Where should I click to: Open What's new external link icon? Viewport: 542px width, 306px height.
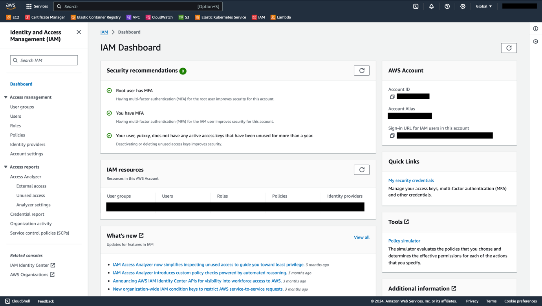[x=141, y=235]
